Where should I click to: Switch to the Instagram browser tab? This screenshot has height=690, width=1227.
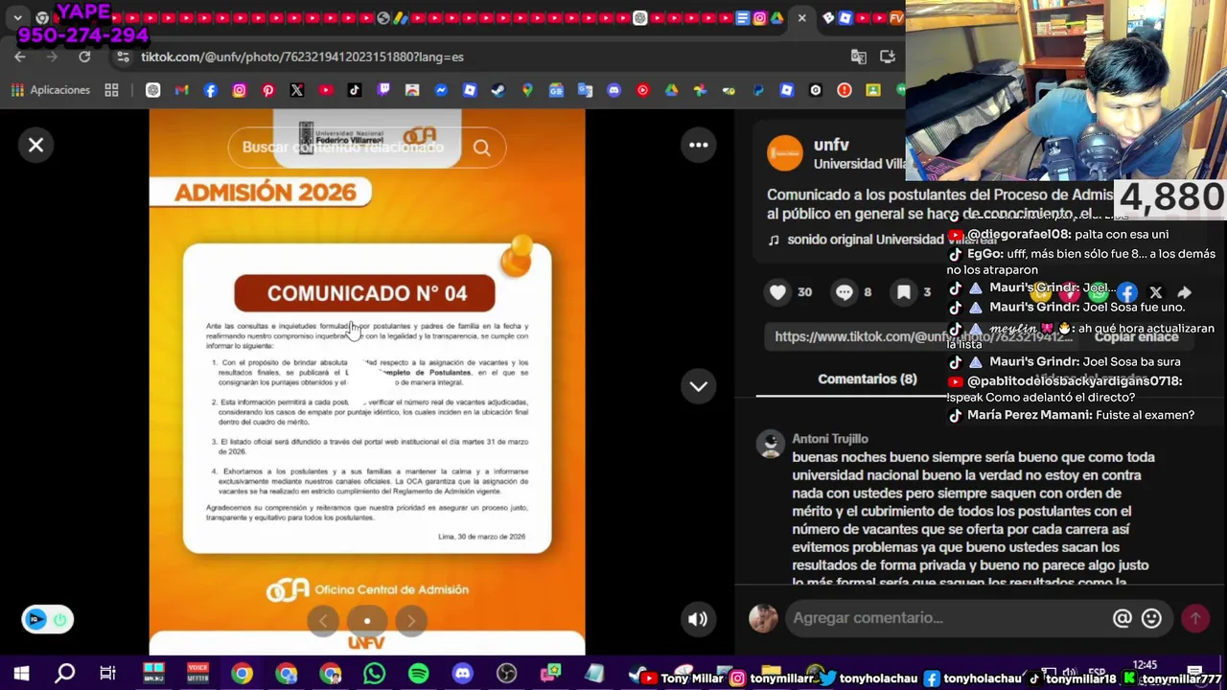(759, 18)
